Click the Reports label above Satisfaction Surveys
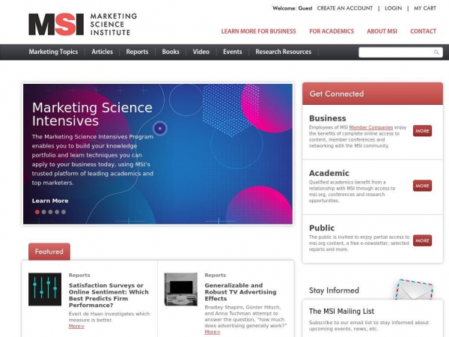Viewport: 449px width, 337px height. pyautogui.click(x=79, y=275)
